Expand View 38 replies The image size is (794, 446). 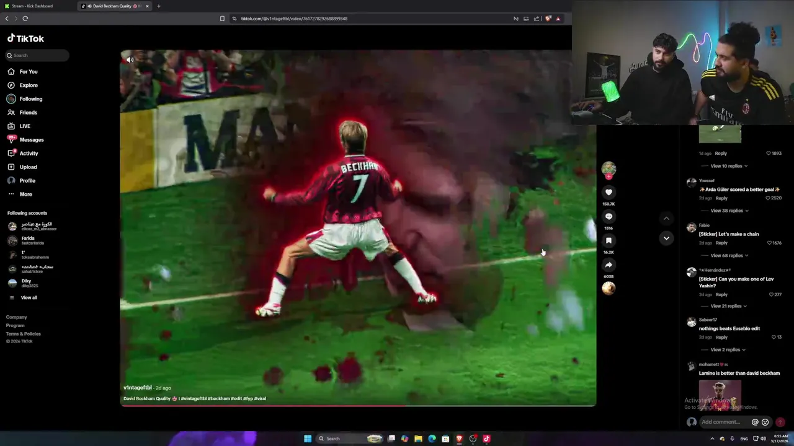(x=729, y=211)
